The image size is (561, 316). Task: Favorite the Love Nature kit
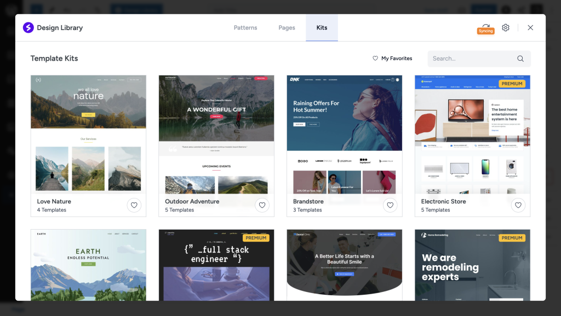click(134, 205)
